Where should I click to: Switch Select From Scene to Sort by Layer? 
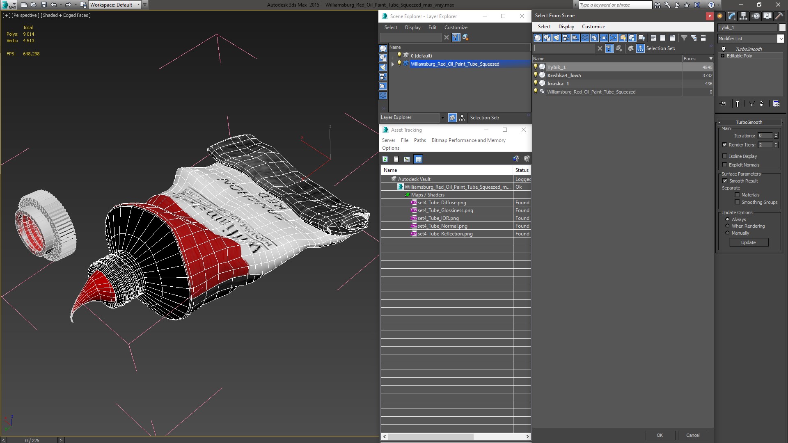point(631,48)
